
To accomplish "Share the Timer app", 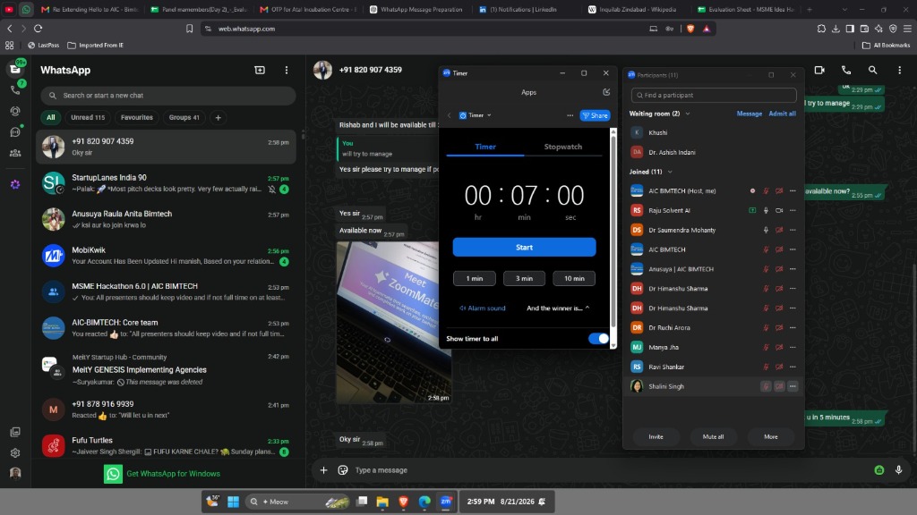I will (x=595, y=115).
